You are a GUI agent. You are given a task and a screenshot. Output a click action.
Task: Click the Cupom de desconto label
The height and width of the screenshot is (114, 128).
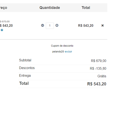(62, 46)
